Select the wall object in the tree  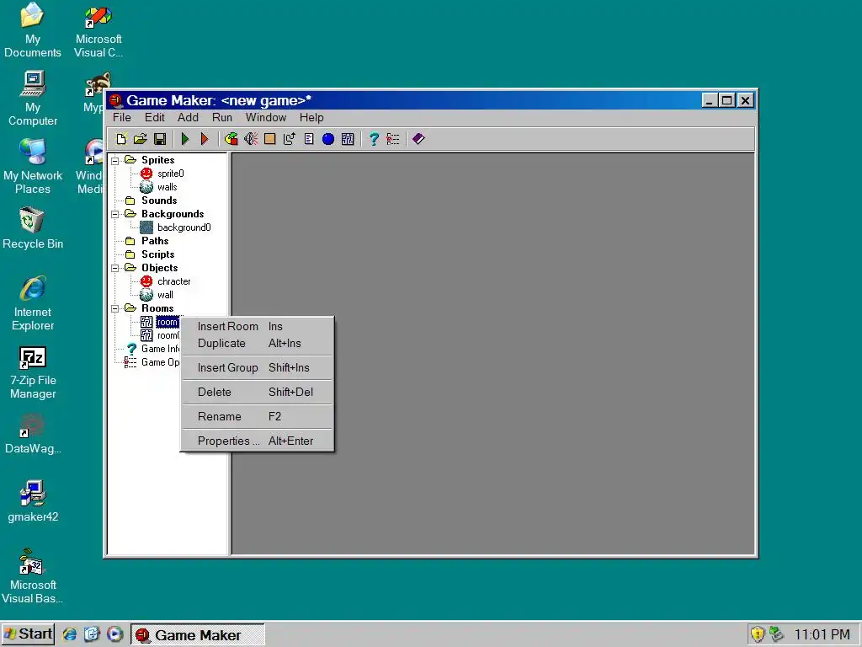(165, 295)
